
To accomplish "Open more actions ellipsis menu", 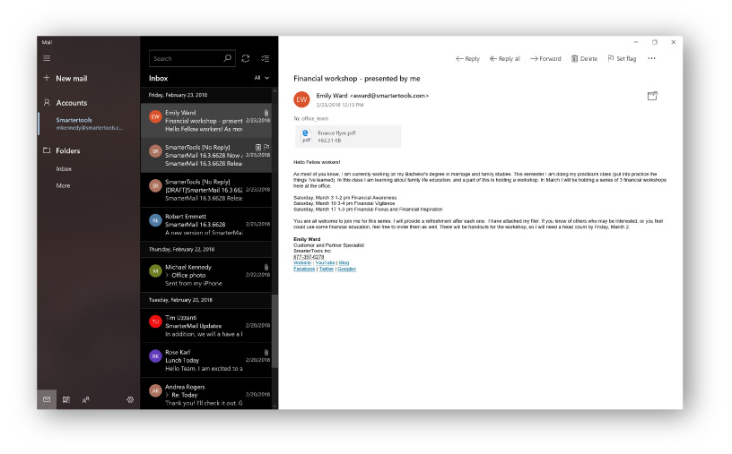I will click(651, 58).
